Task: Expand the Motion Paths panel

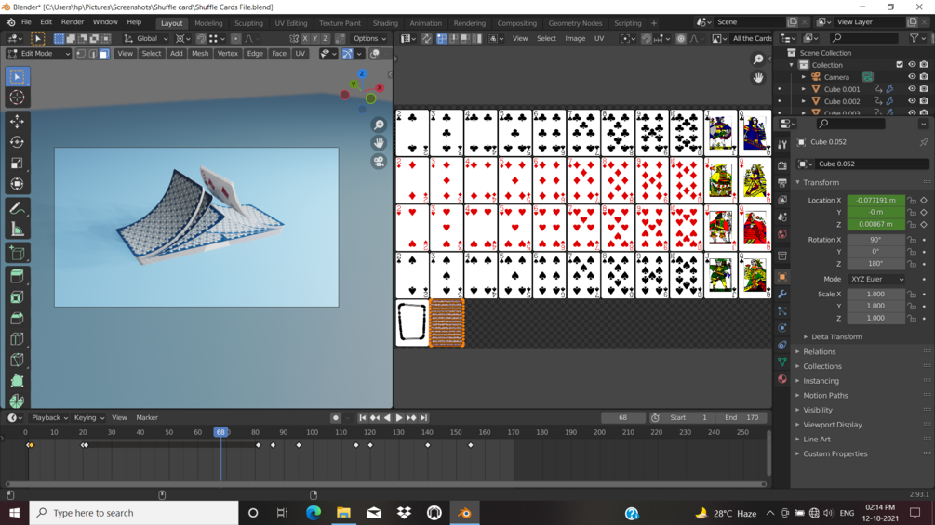Action: coord(824,396)
